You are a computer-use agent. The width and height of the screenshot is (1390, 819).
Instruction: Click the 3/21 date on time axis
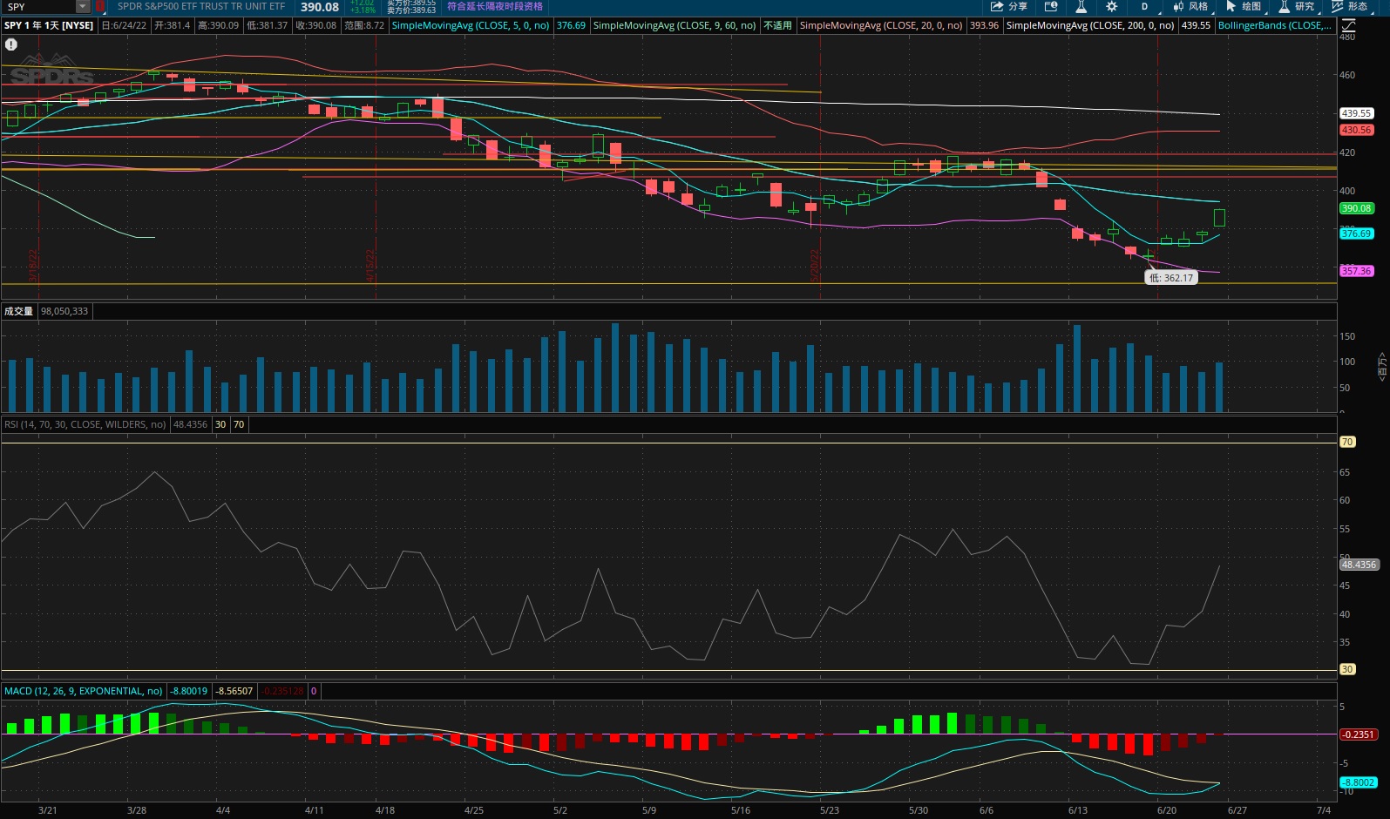48,810
